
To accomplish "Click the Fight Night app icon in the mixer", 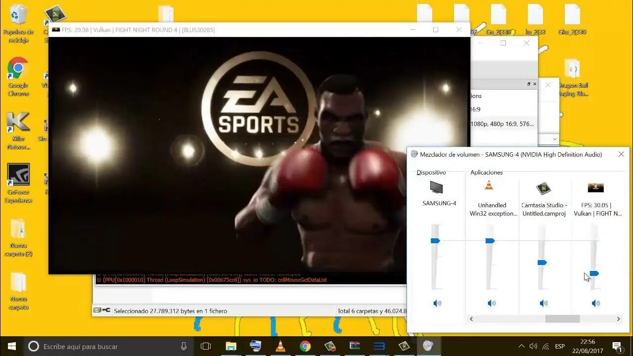I will click(595, 187).
